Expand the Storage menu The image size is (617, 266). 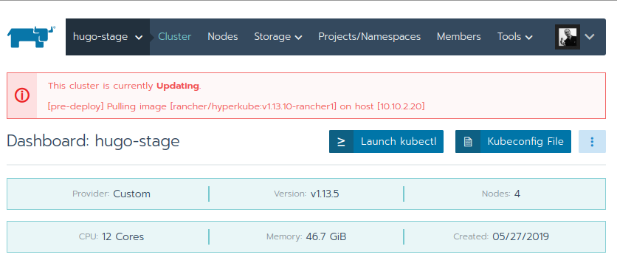click(278, 37)
